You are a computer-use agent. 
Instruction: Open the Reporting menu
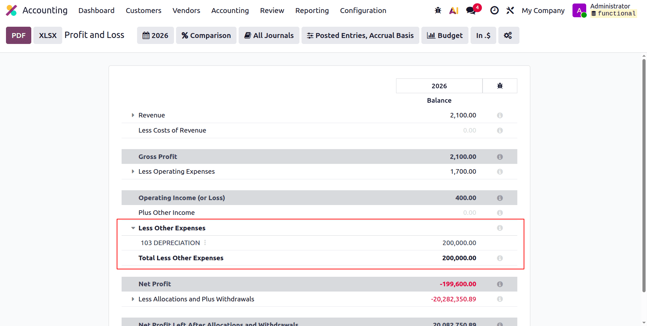[x=312, y=11]
